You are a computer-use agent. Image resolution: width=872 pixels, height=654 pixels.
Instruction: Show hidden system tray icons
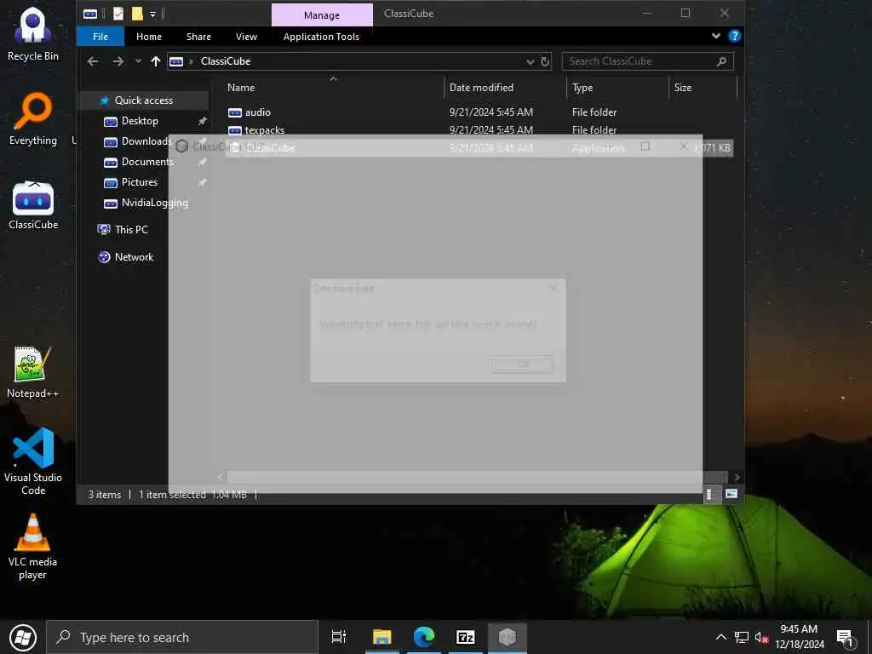720,637
